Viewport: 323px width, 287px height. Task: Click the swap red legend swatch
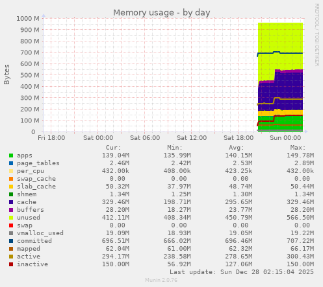pyautogui.click(x=11, y=225)
